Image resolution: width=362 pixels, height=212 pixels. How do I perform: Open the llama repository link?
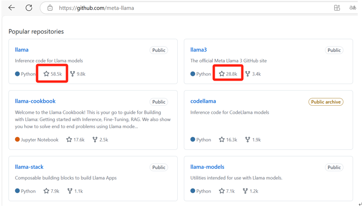(22, 50)
